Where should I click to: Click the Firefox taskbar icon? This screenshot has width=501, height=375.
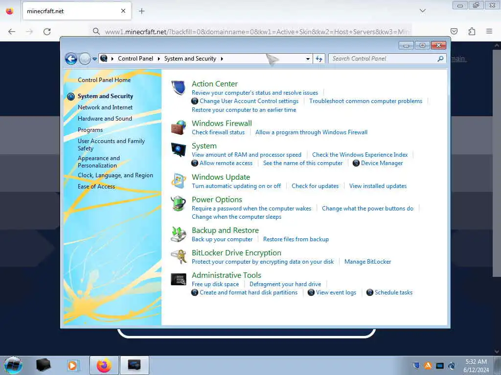click(x=104, y=365)
